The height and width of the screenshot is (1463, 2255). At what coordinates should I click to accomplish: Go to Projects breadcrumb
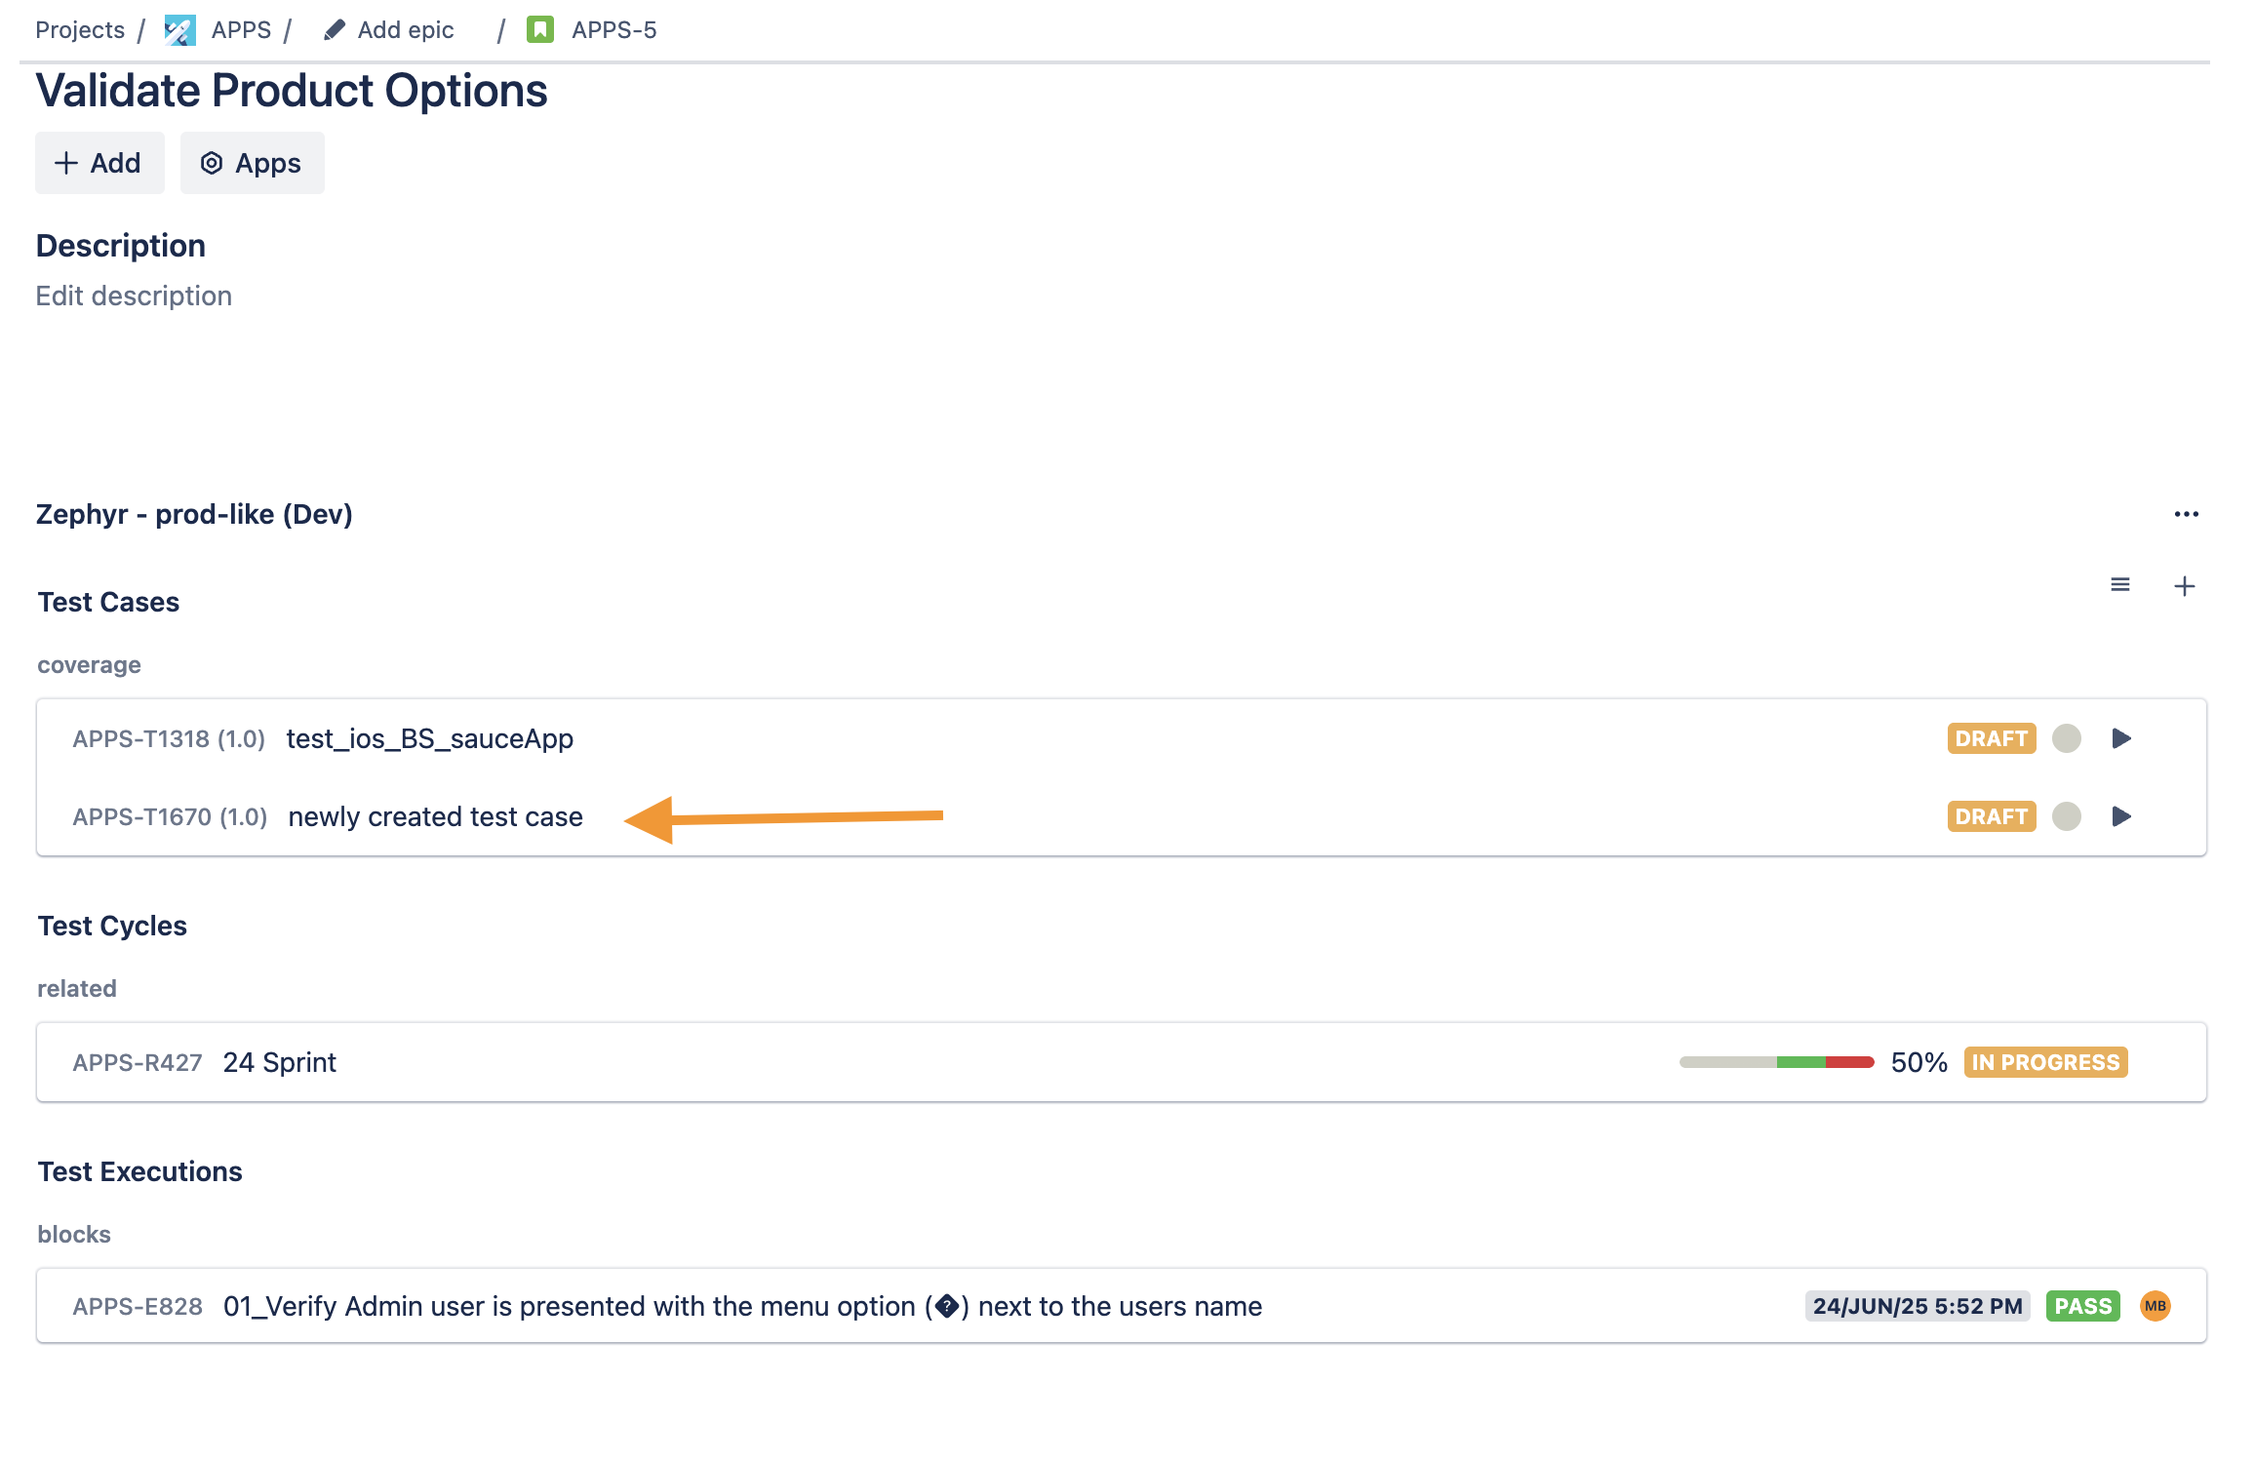coord(80,30)
